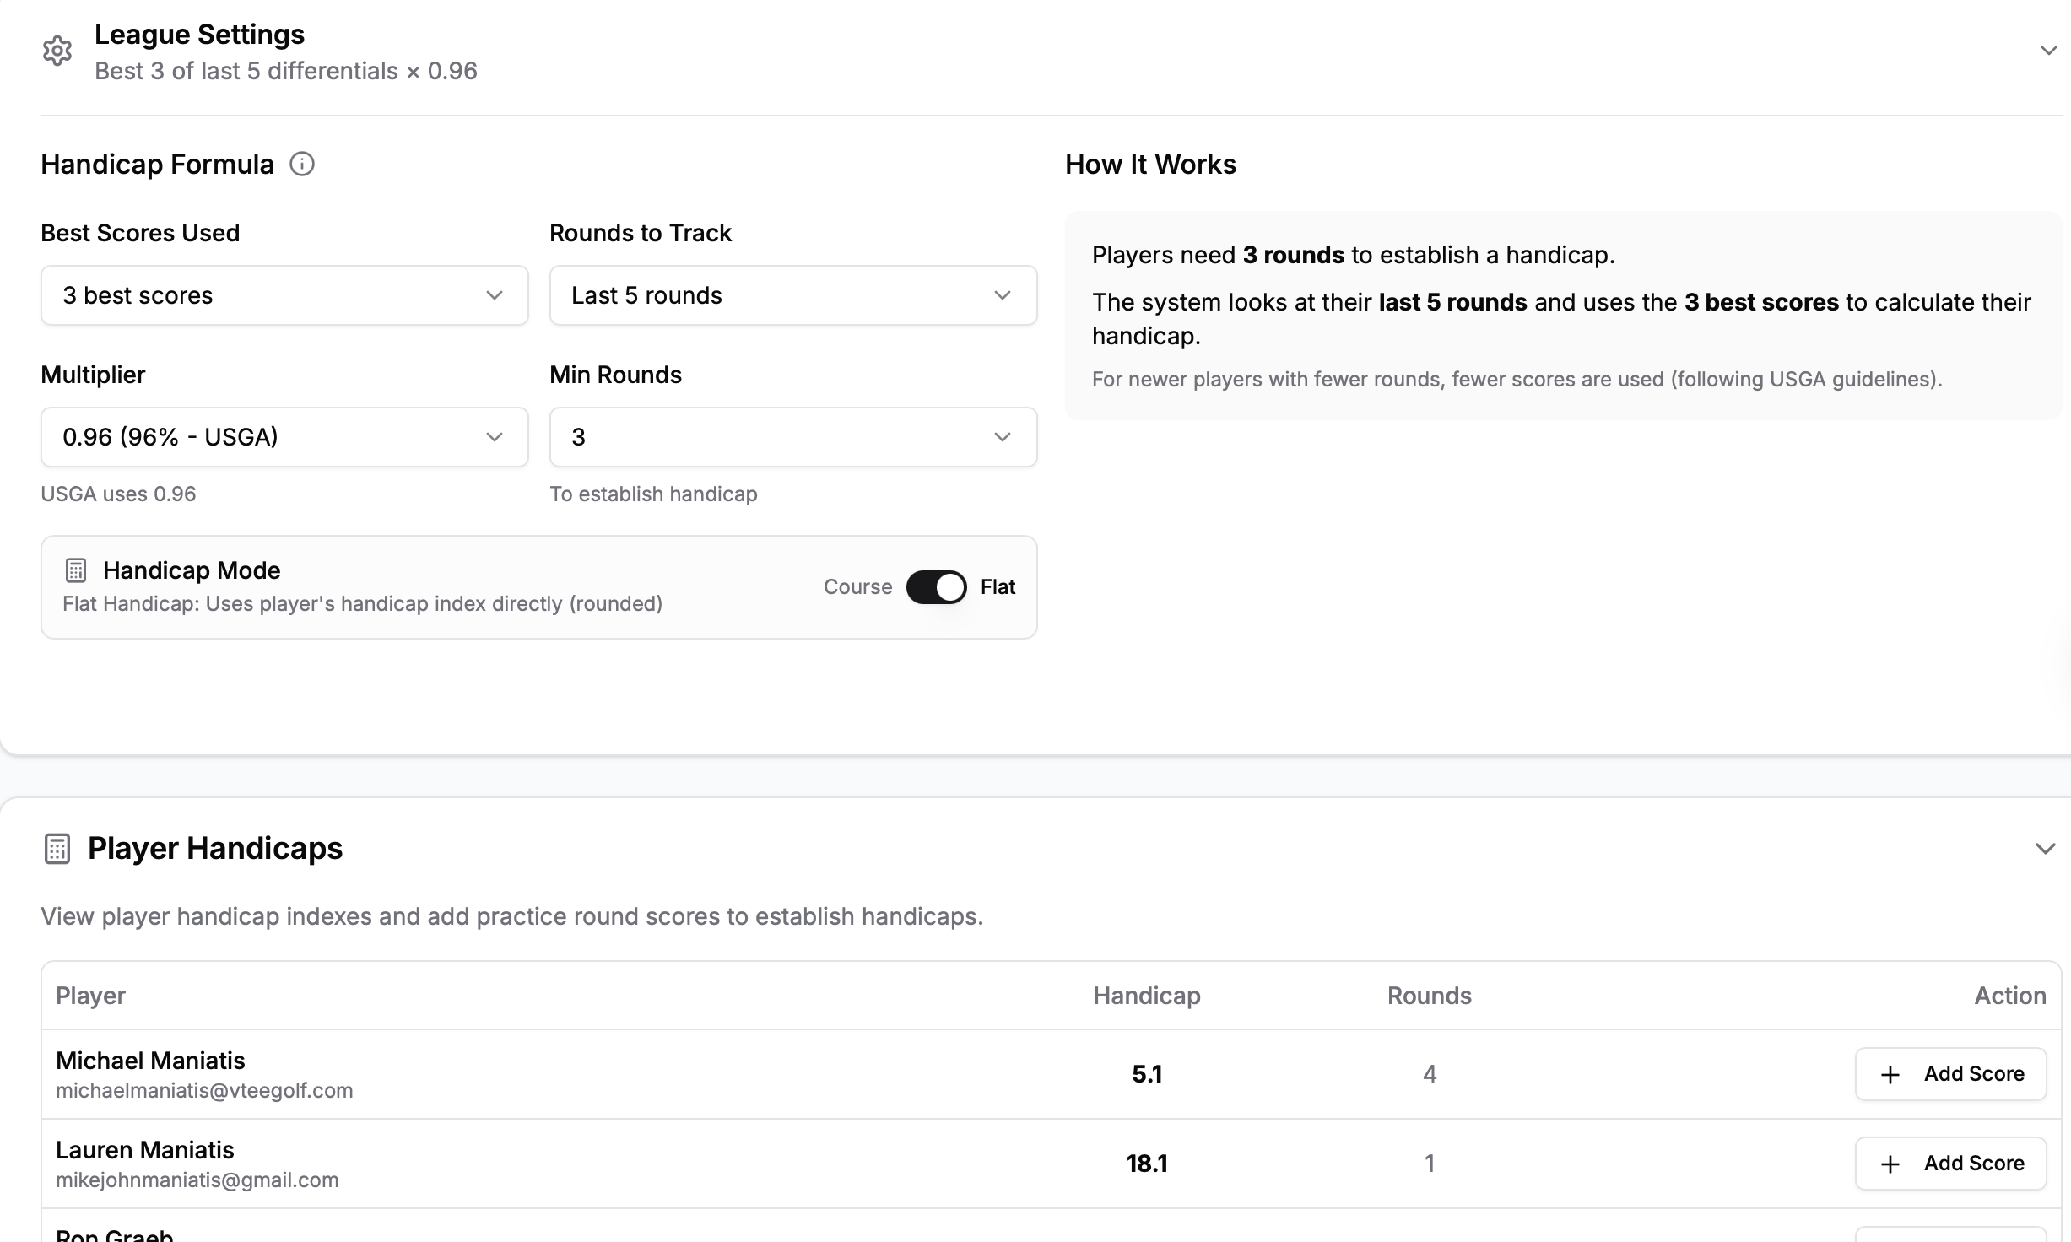
Task: Click the Rounds column header
Action: point(1429,996)
